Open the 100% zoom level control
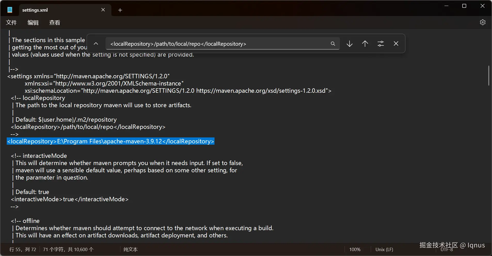 [x=355, y=250]
